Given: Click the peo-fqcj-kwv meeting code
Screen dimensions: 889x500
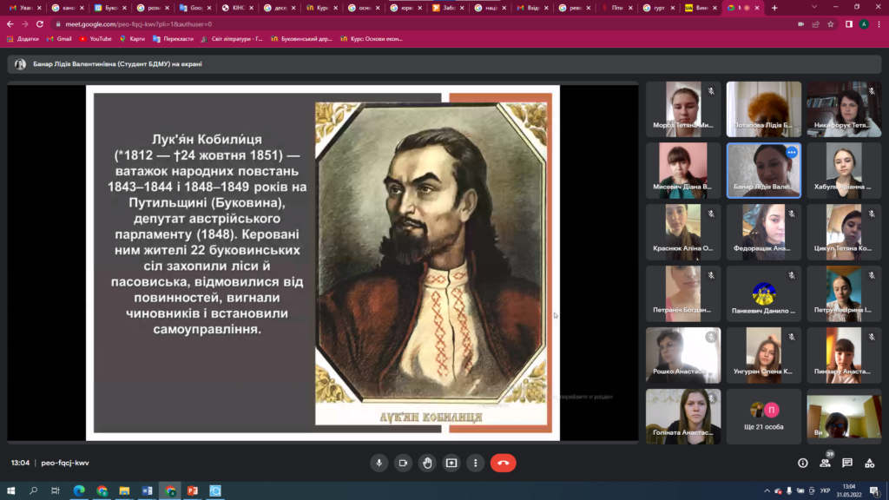Looking at the screenshot, I should pyautogui.click(x=65, y=463).
